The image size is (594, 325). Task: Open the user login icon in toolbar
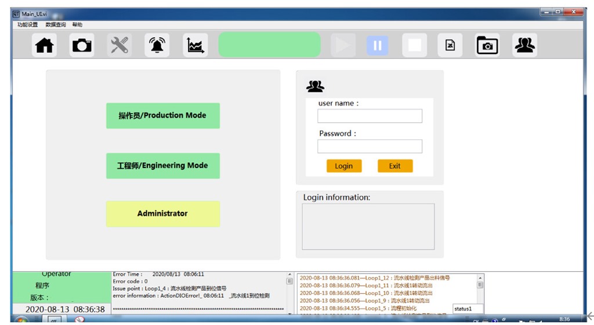[524, 45]
